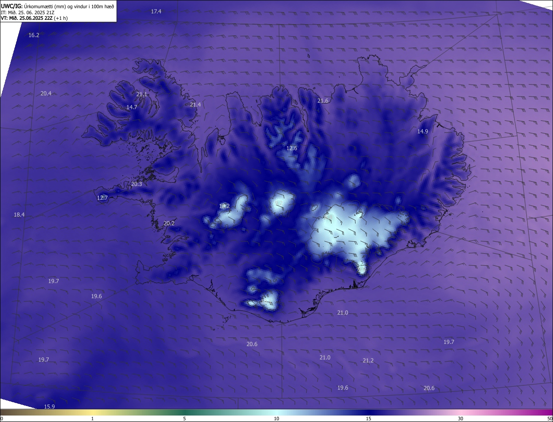Click the 14.7 value label
The height and width of the screenshot is (422, 553).
pyautogui.click(x=132, y=107)
